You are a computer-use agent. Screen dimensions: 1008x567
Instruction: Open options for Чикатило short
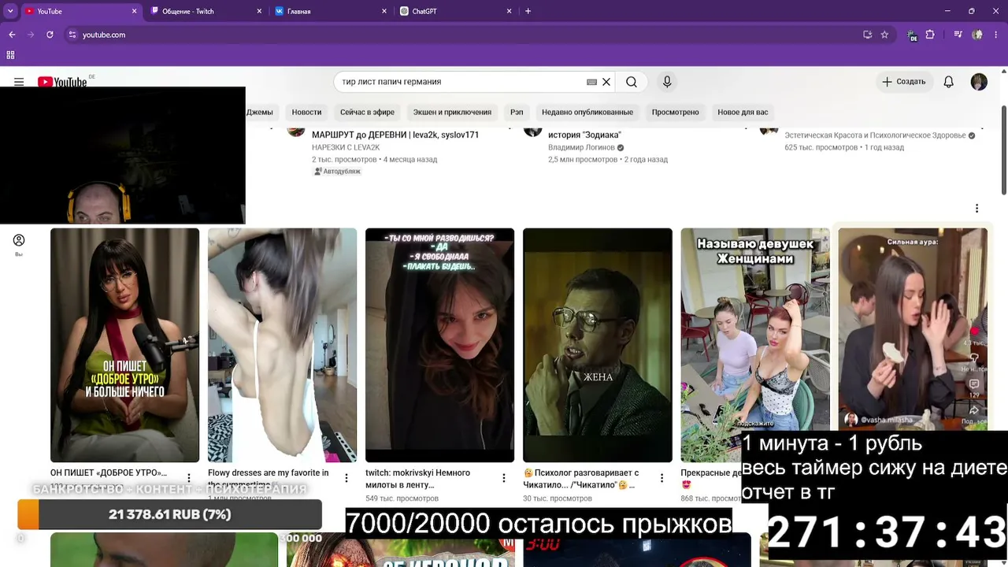point(661,478)
